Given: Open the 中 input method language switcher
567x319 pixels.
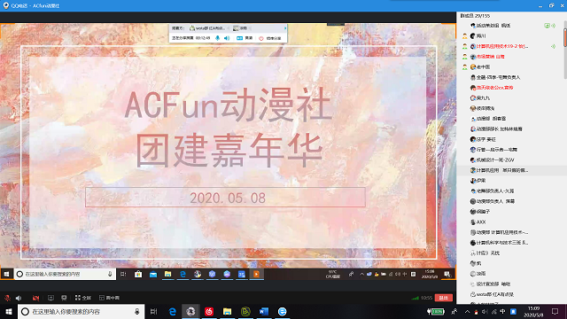Looking at the screenshot, I should (x=502, y=311).
